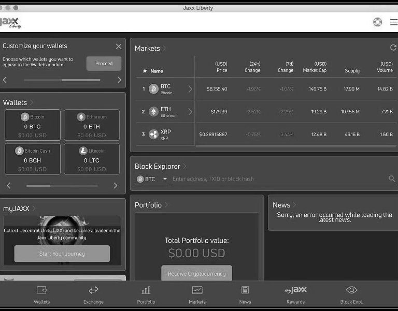
Task: Open the Litecoin wallet card
Action: 92,159
